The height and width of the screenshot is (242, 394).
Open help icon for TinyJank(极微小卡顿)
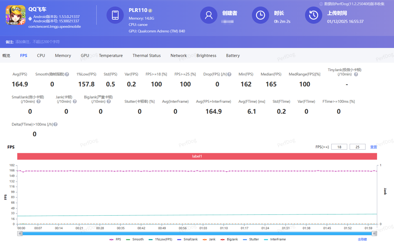coord(356,74)
